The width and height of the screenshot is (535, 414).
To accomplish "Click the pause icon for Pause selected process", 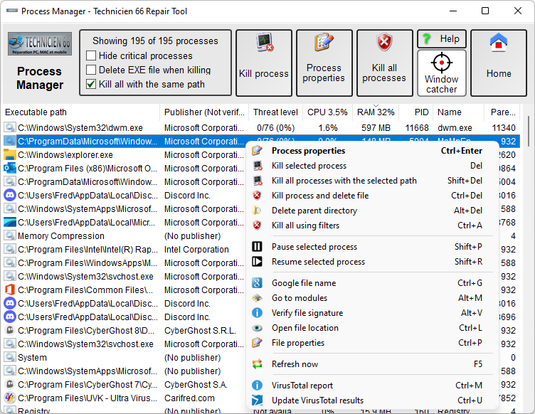I will tap(257, 247).
